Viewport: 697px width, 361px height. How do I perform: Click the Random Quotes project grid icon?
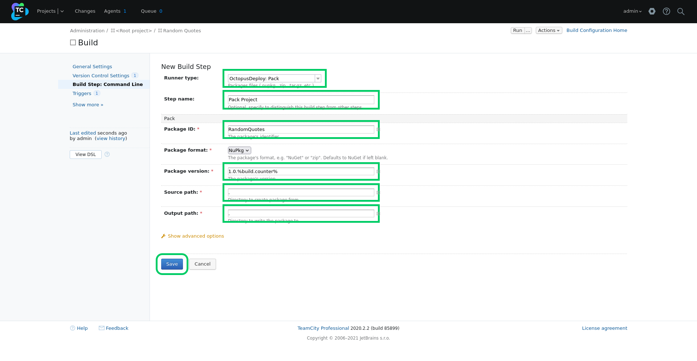[160, 31]
